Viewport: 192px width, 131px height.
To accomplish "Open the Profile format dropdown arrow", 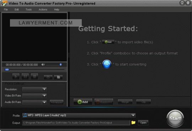I will pyautogui.click(x=133, y=115).
